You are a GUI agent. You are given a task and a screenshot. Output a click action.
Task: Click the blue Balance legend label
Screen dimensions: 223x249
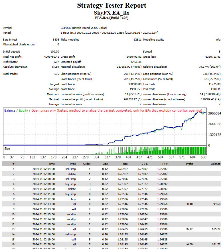point(10,111)
